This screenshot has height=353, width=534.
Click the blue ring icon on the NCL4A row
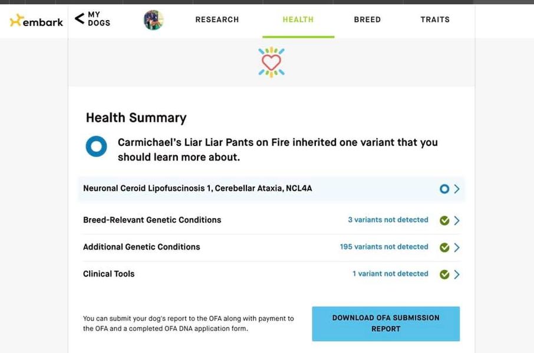[444, 189]
